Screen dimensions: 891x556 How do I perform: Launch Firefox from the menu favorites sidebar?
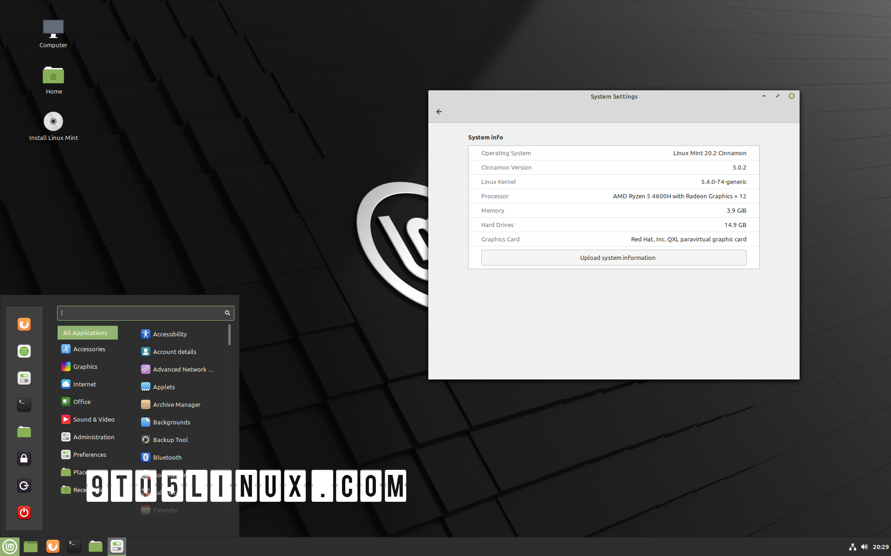[x=24, y=324]
